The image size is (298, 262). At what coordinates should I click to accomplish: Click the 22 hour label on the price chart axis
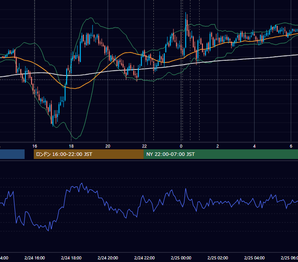click(145, 146)
